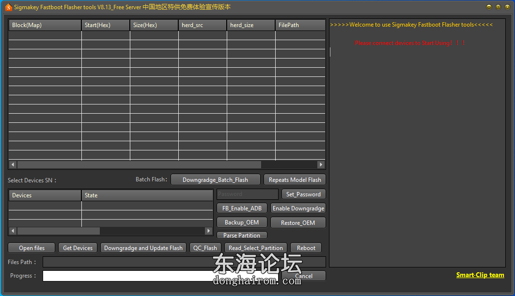Click right arrow of partition table scrollbar

(321, 164)
